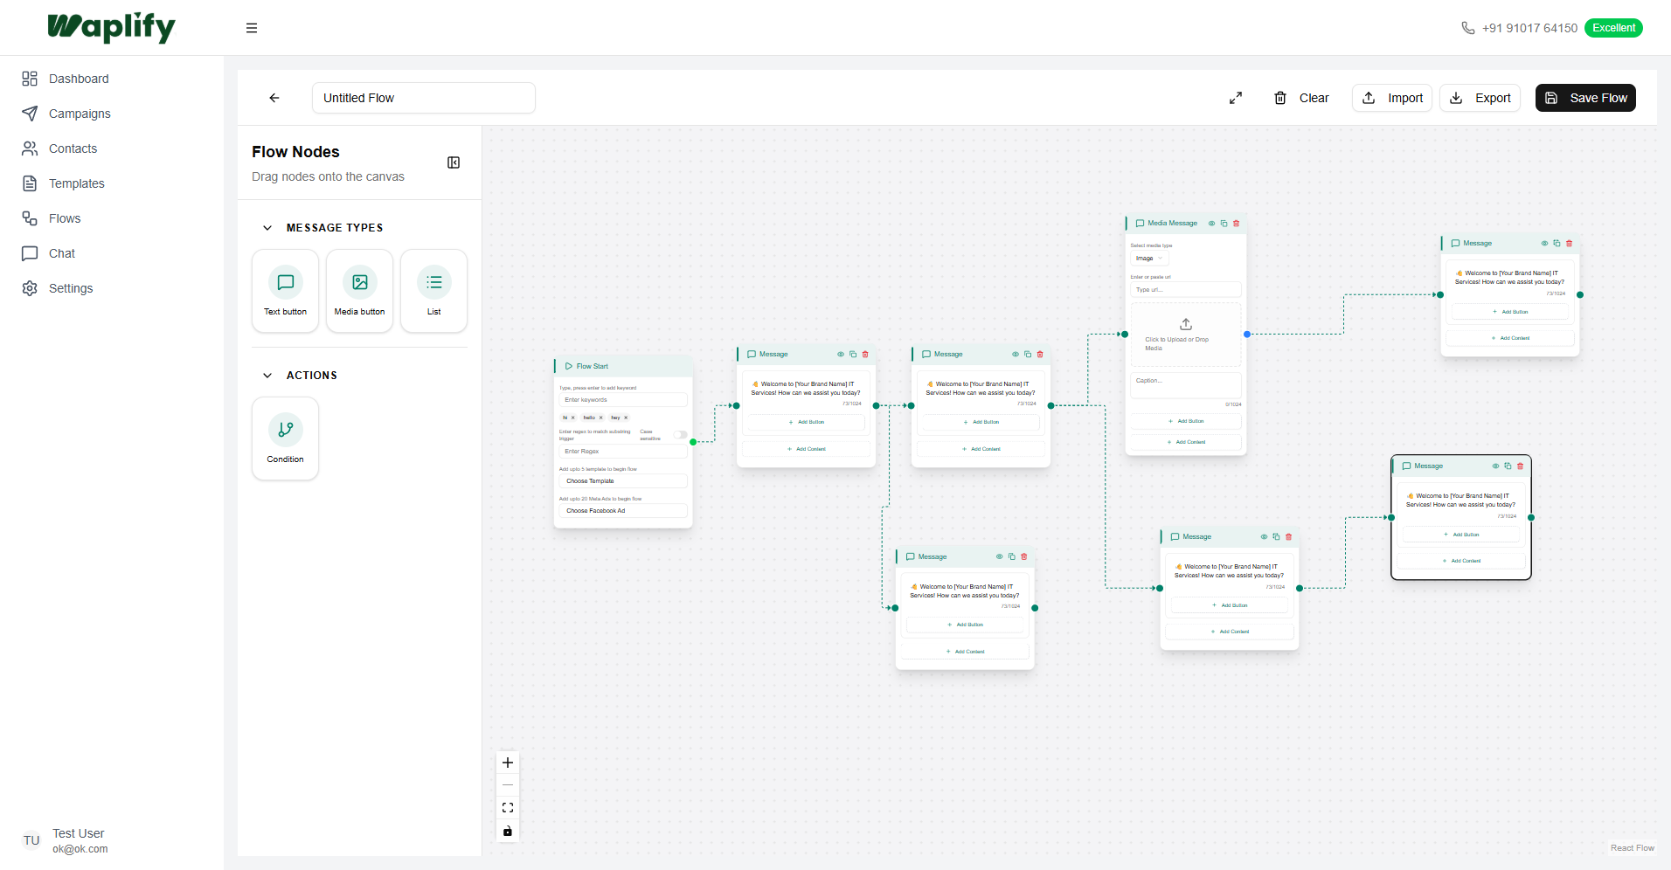Image resolution: width=1671 pixels, height=870 pixels.
Task: Collapse the ACTIONS section
Action: click(x=267, y=376)
